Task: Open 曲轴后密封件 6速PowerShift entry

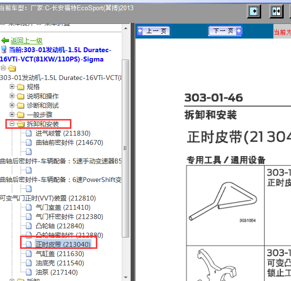Action: [61, 180]
